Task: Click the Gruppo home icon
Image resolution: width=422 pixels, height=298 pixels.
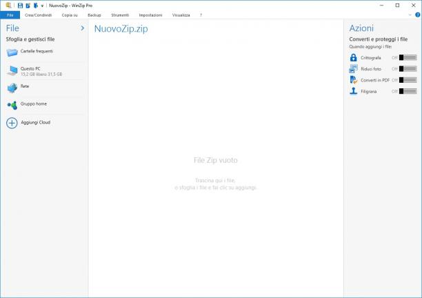Action: point(12,106)
